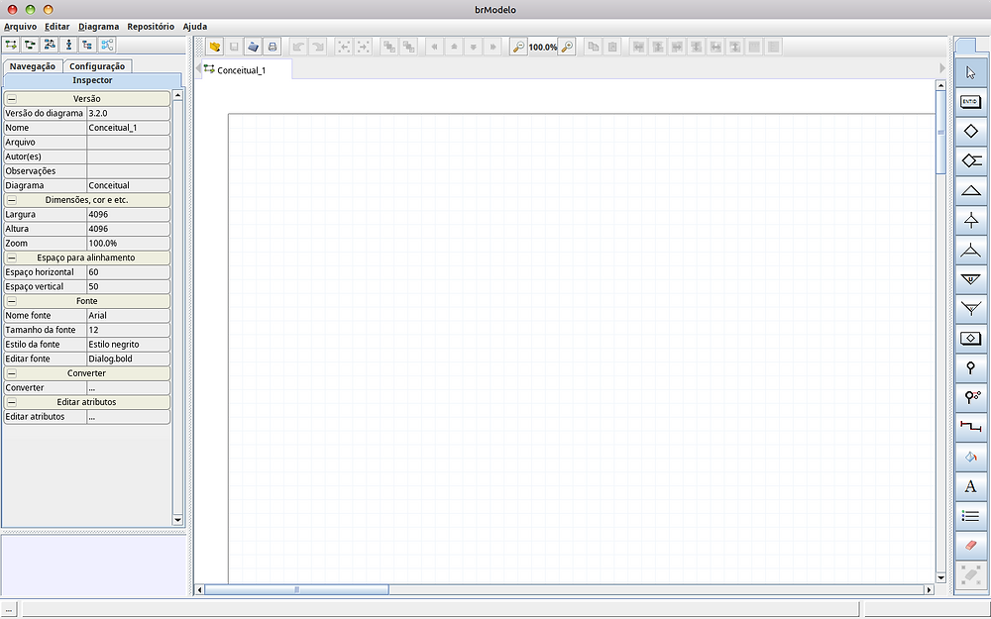Create a new conceptual diagram from left toolbar

pyautogui.click(x=11, y=45)
